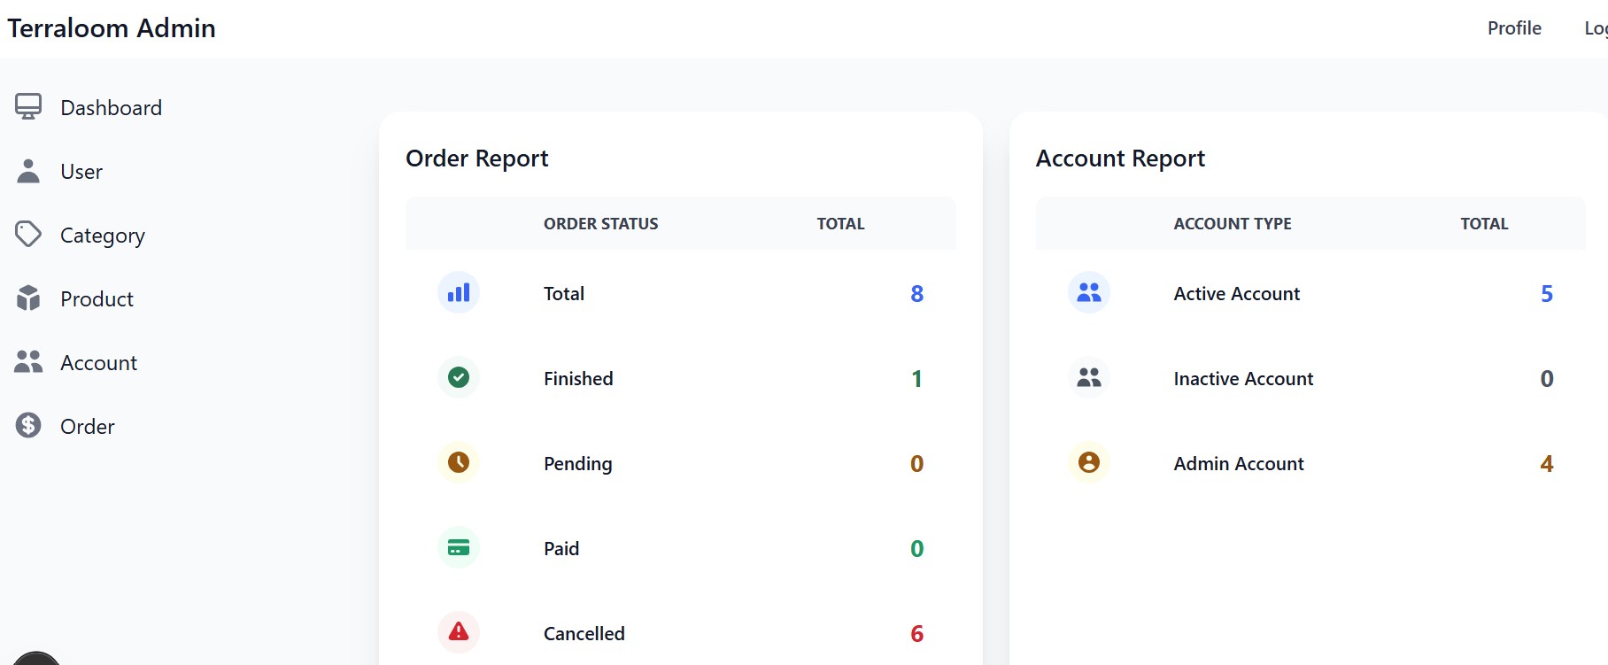Select the Cancelled orders count 6
This screenshot has height=665, width=1608.
916,634
